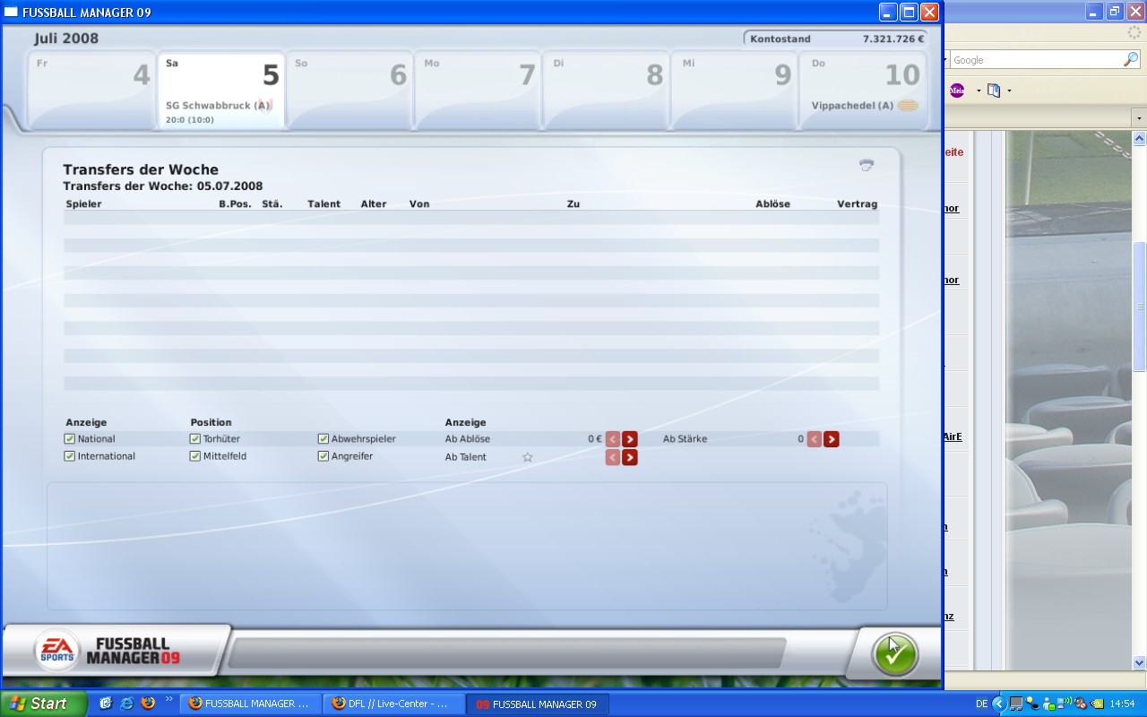Viewport: 1147px width, 717px height.
Task: Select Thursday 10 Vippachedel day tab
Action: [x=863, y=90]
